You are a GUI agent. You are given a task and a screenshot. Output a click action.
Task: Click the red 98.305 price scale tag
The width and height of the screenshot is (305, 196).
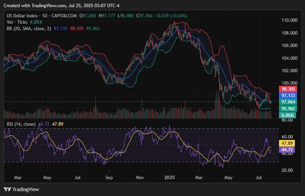pos(288,89)
